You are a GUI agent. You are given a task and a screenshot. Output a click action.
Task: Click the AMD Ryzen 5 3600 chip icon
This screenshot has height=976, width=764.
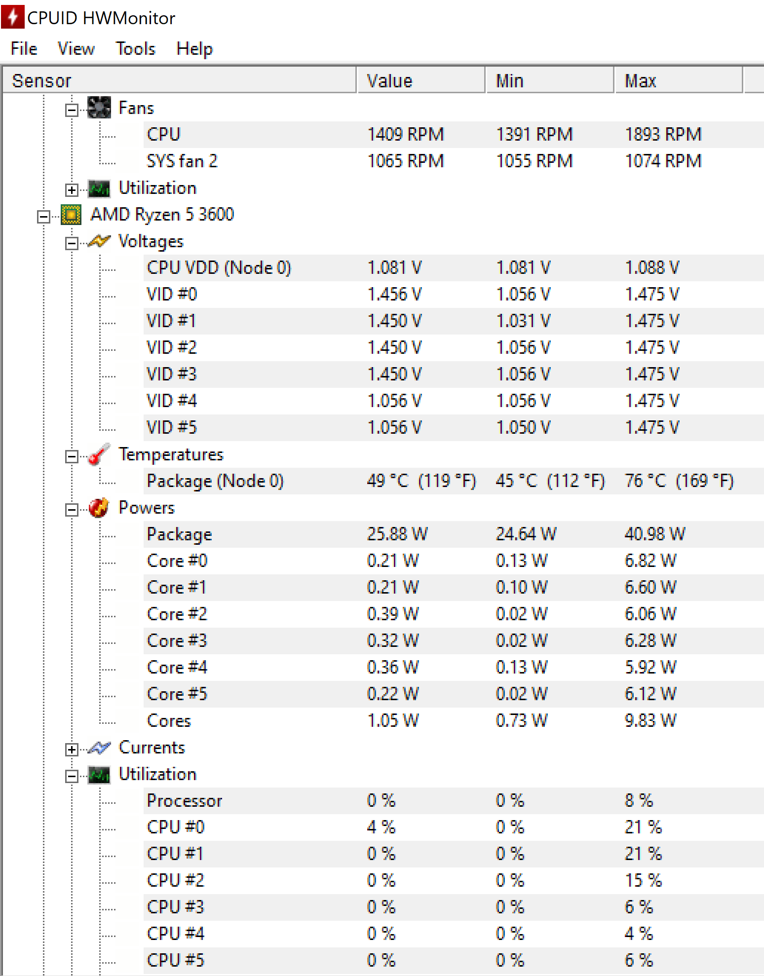71,215
